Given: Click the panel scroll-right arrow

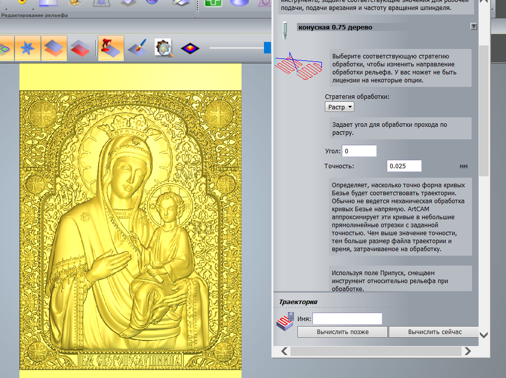Looking at the screenshot, I should coord(468,351).
